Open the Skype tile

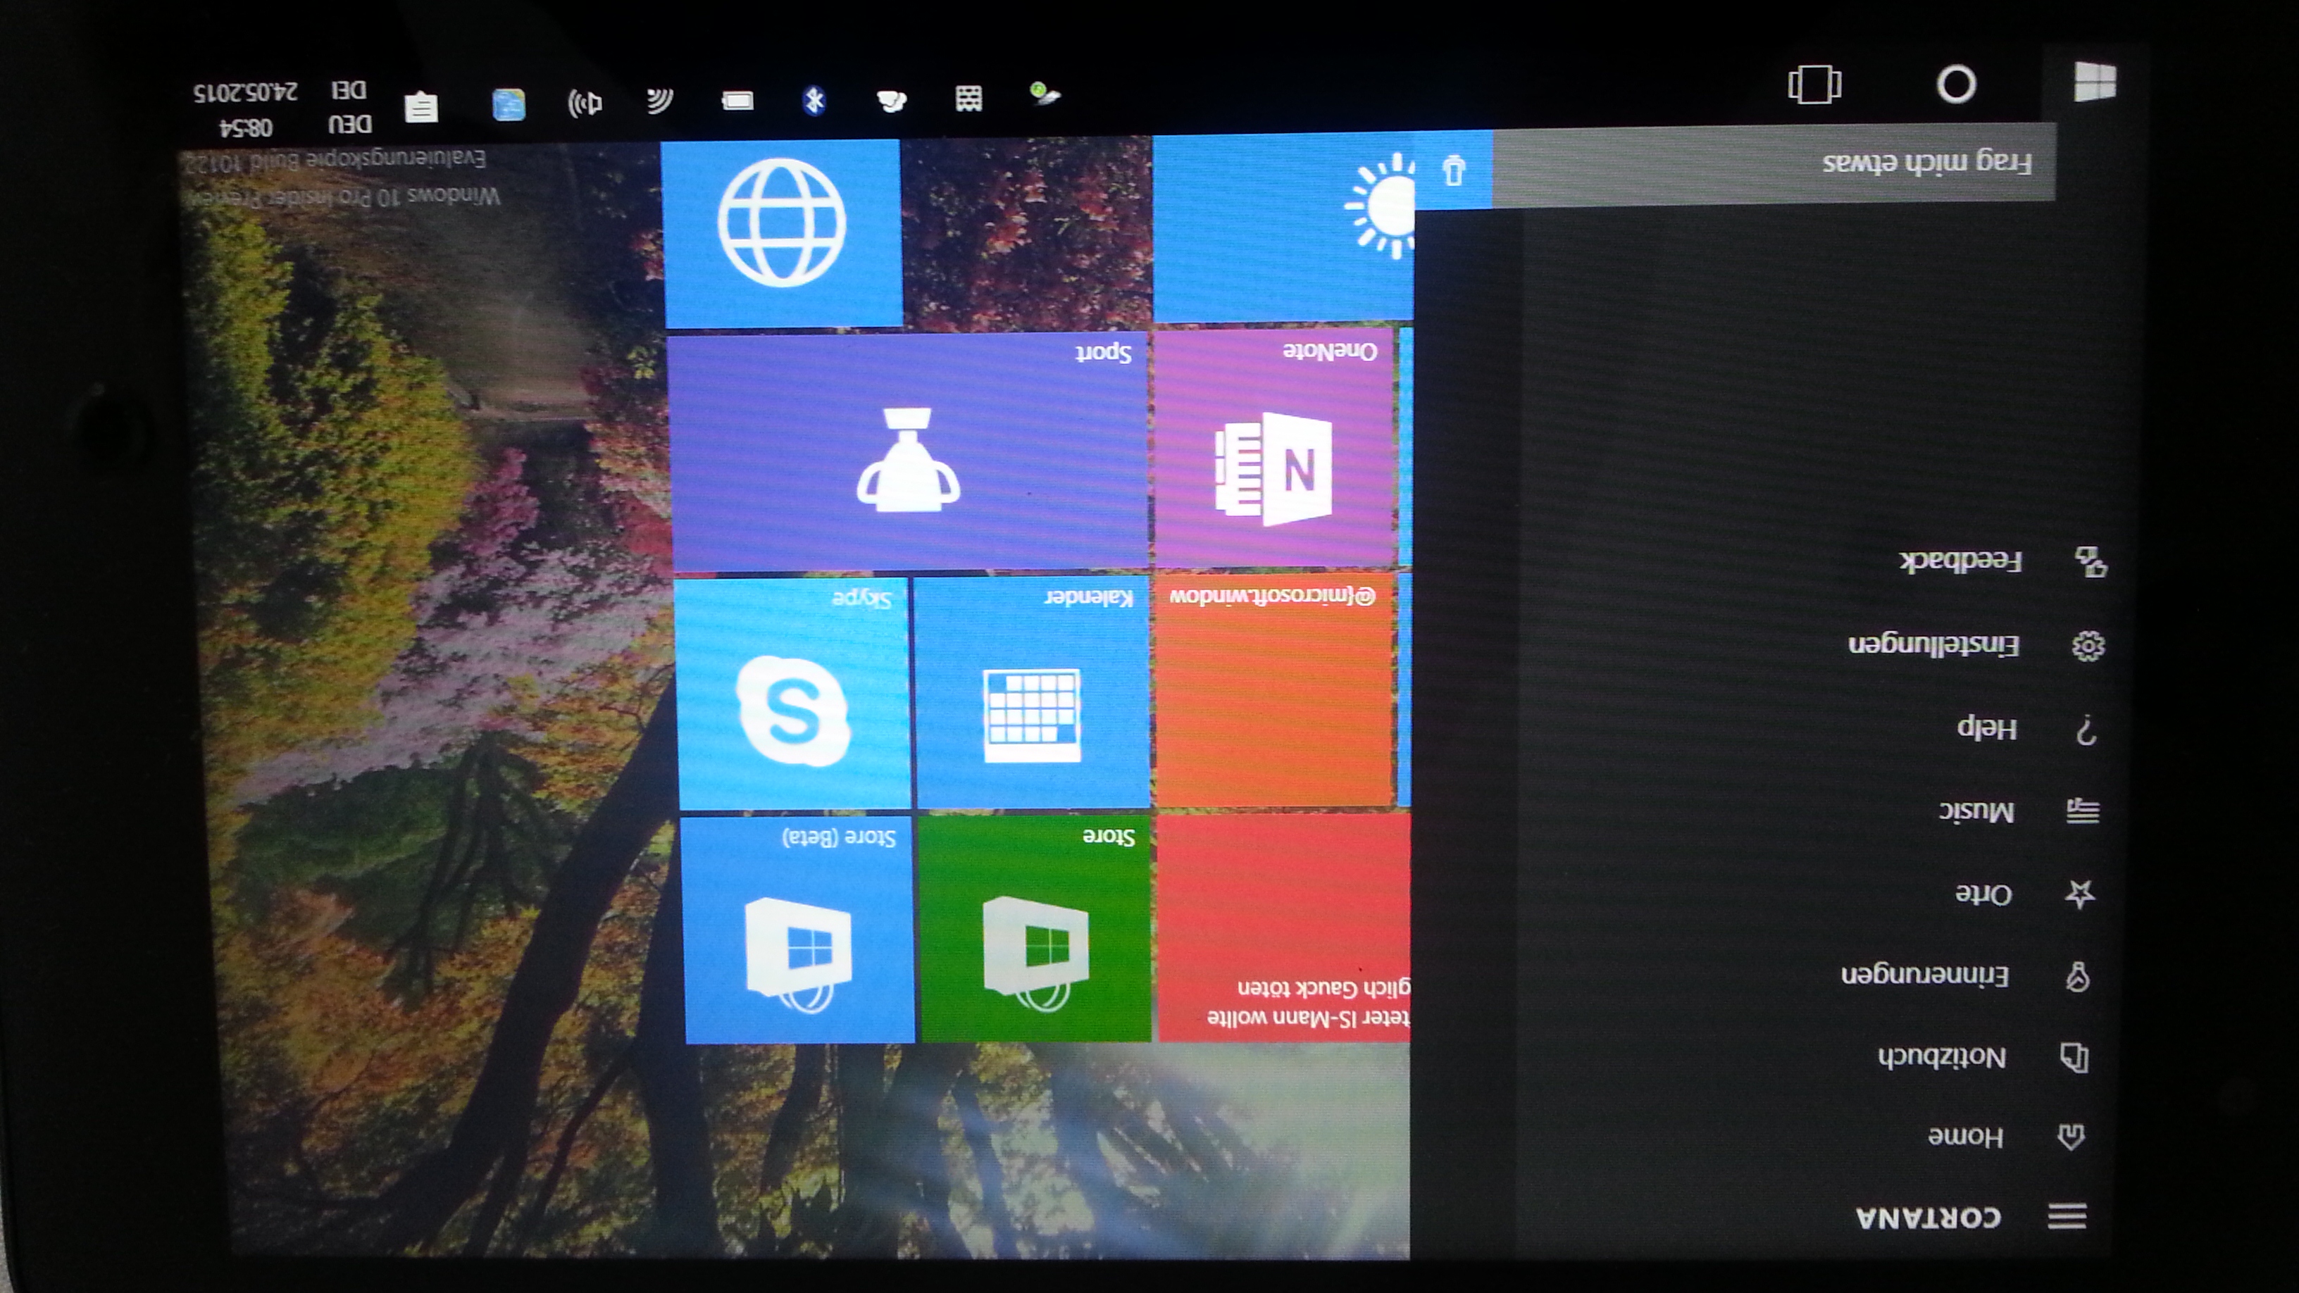[x=792, y=694]
